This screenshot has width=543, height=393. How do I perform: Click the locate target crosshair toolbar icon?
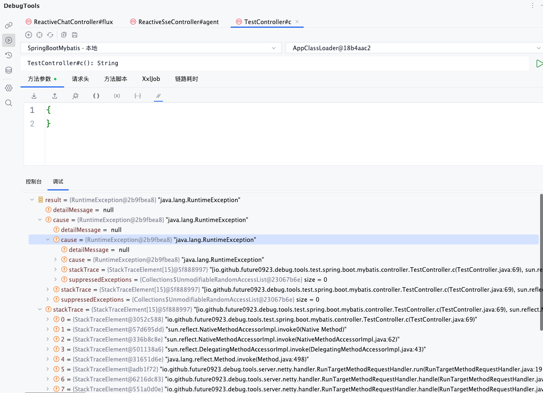(39, 35)
